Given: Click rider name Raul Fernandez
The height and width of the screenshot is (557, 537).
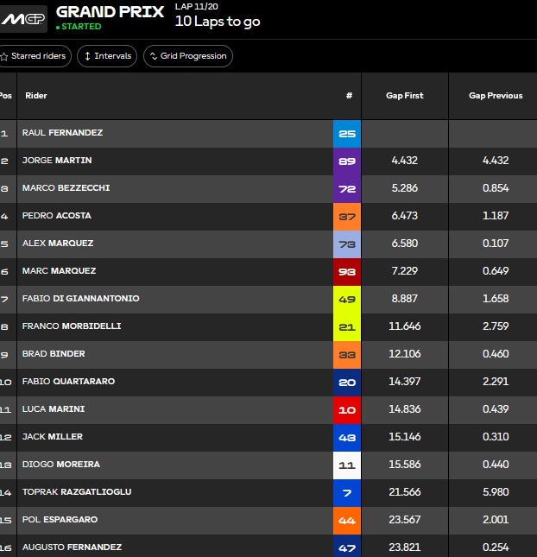Looking at the screenshot, I should [62, 132].
